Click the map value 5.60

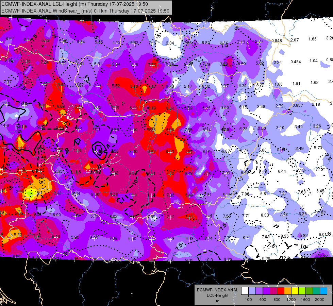click(263, 150)
